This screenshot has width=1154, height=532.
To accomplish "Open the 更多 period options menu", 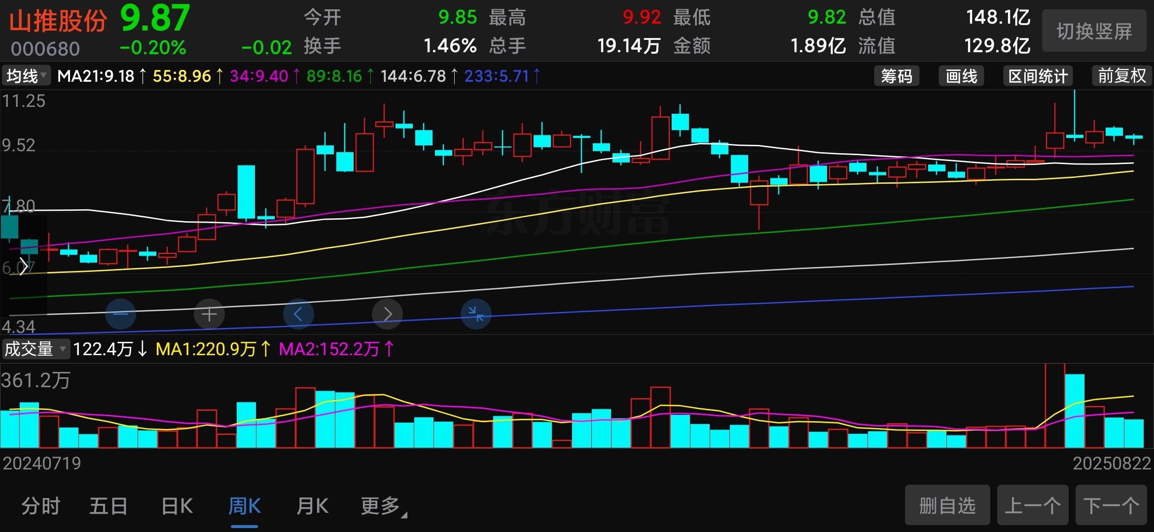I will click(x=384, y=506).
